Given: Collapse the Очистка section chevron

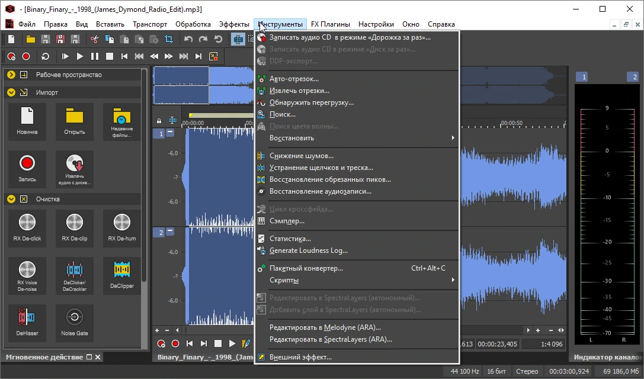Looking at the screenshot, I should (x=11, y=199).
